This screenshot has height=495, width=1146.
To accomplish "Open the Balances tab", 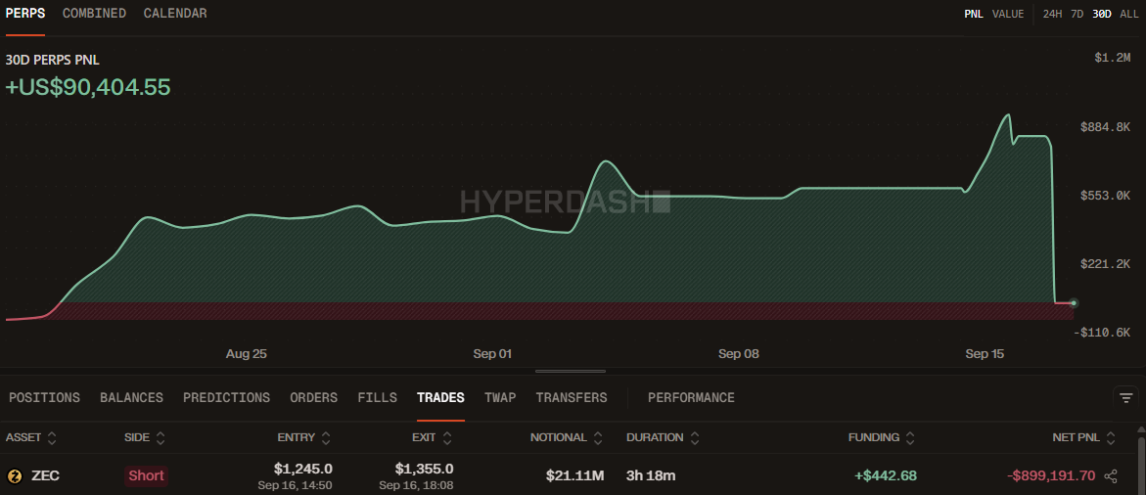I will click(131, 398).
